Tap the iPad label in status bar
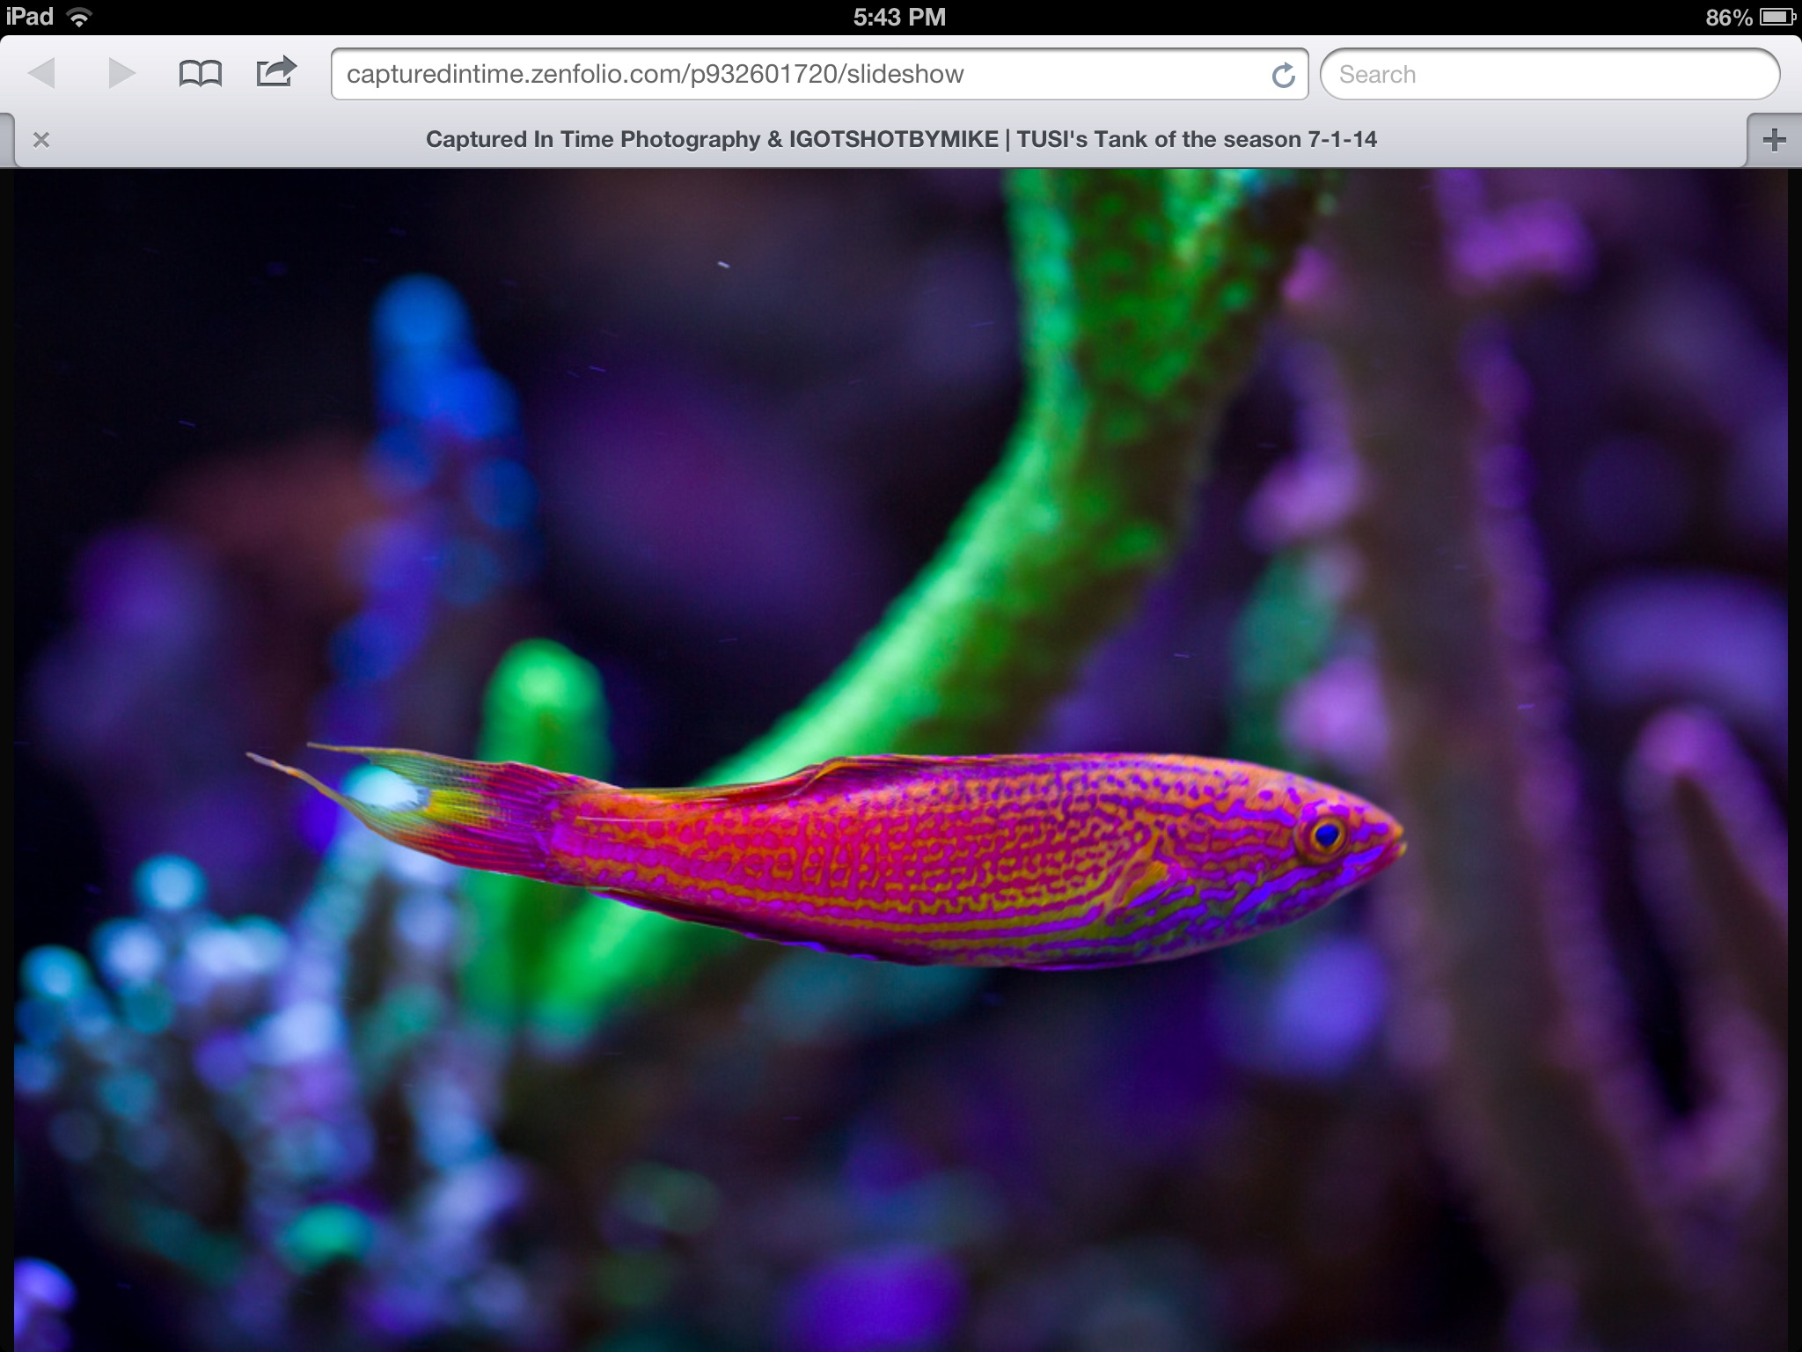1802x1352 pixels. (x=29, y=17)
